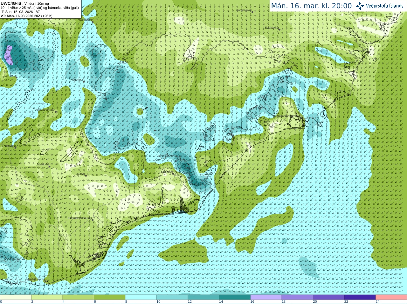Viewport: 407px width, 304px height.
Task: Select the 22–24 m/s dark indigo swatch
Action: coord(360,297)
